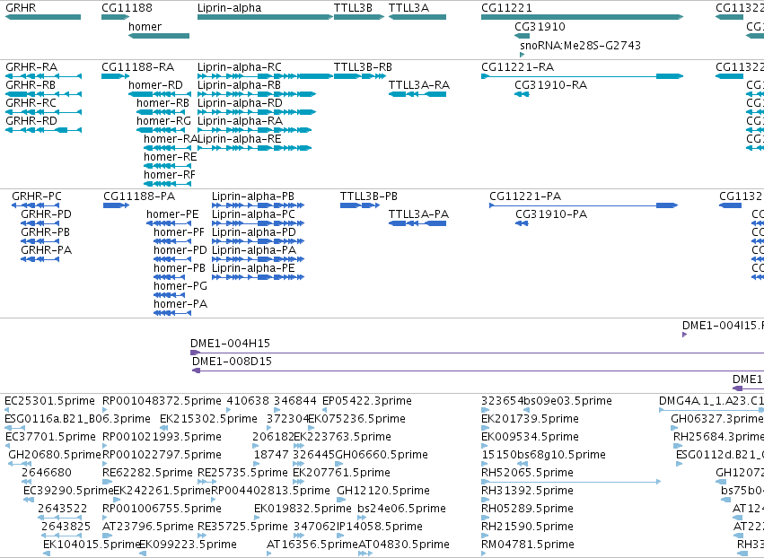This screenshot has width=764, height=558.
Task: Open transcript Liprin-alpha-RE
Action: point(254,148)
